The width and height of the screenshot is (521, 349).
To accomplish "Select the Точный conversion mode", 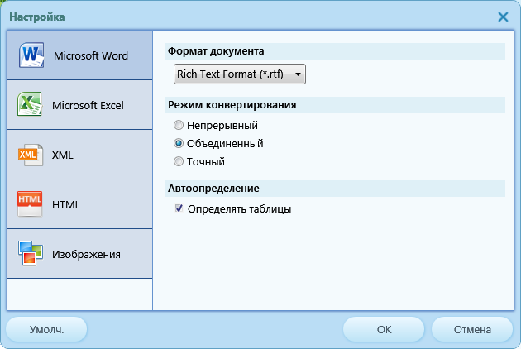I will point(179,161).
